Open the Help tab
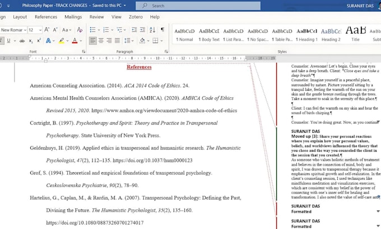 [x=155, y=17]
